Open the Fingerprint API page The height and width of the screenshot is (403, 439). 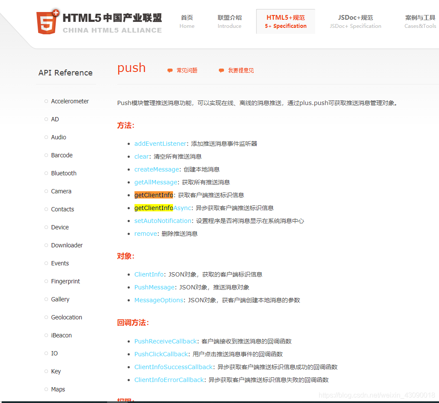click(65, 281)
